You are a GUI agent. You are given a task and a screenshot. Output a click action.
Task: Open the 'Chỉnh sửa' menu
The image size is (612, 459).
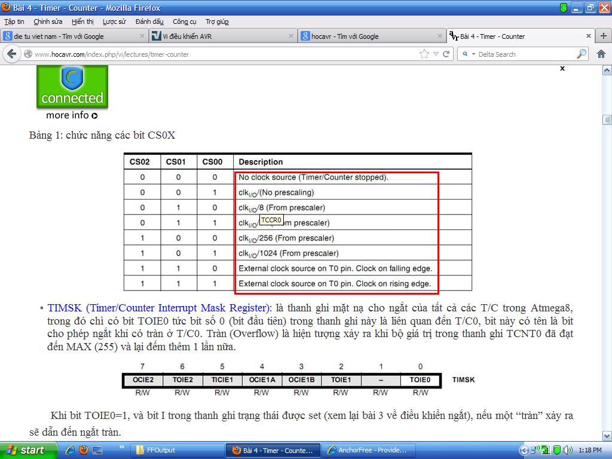pyautogui.click(x=48, y=22)
